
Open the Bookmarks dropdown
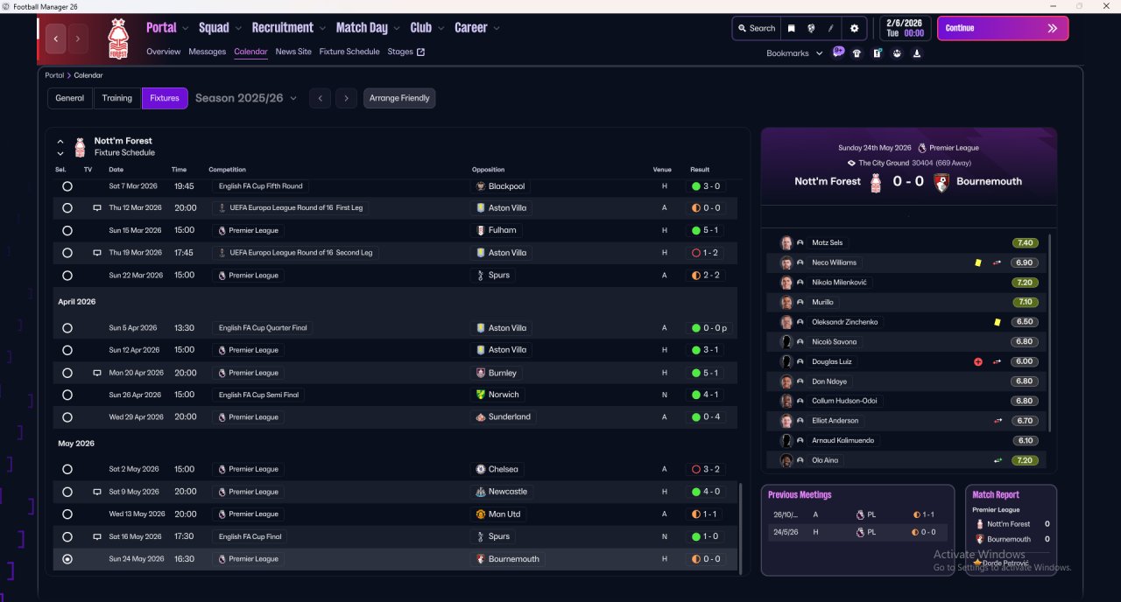794,53
